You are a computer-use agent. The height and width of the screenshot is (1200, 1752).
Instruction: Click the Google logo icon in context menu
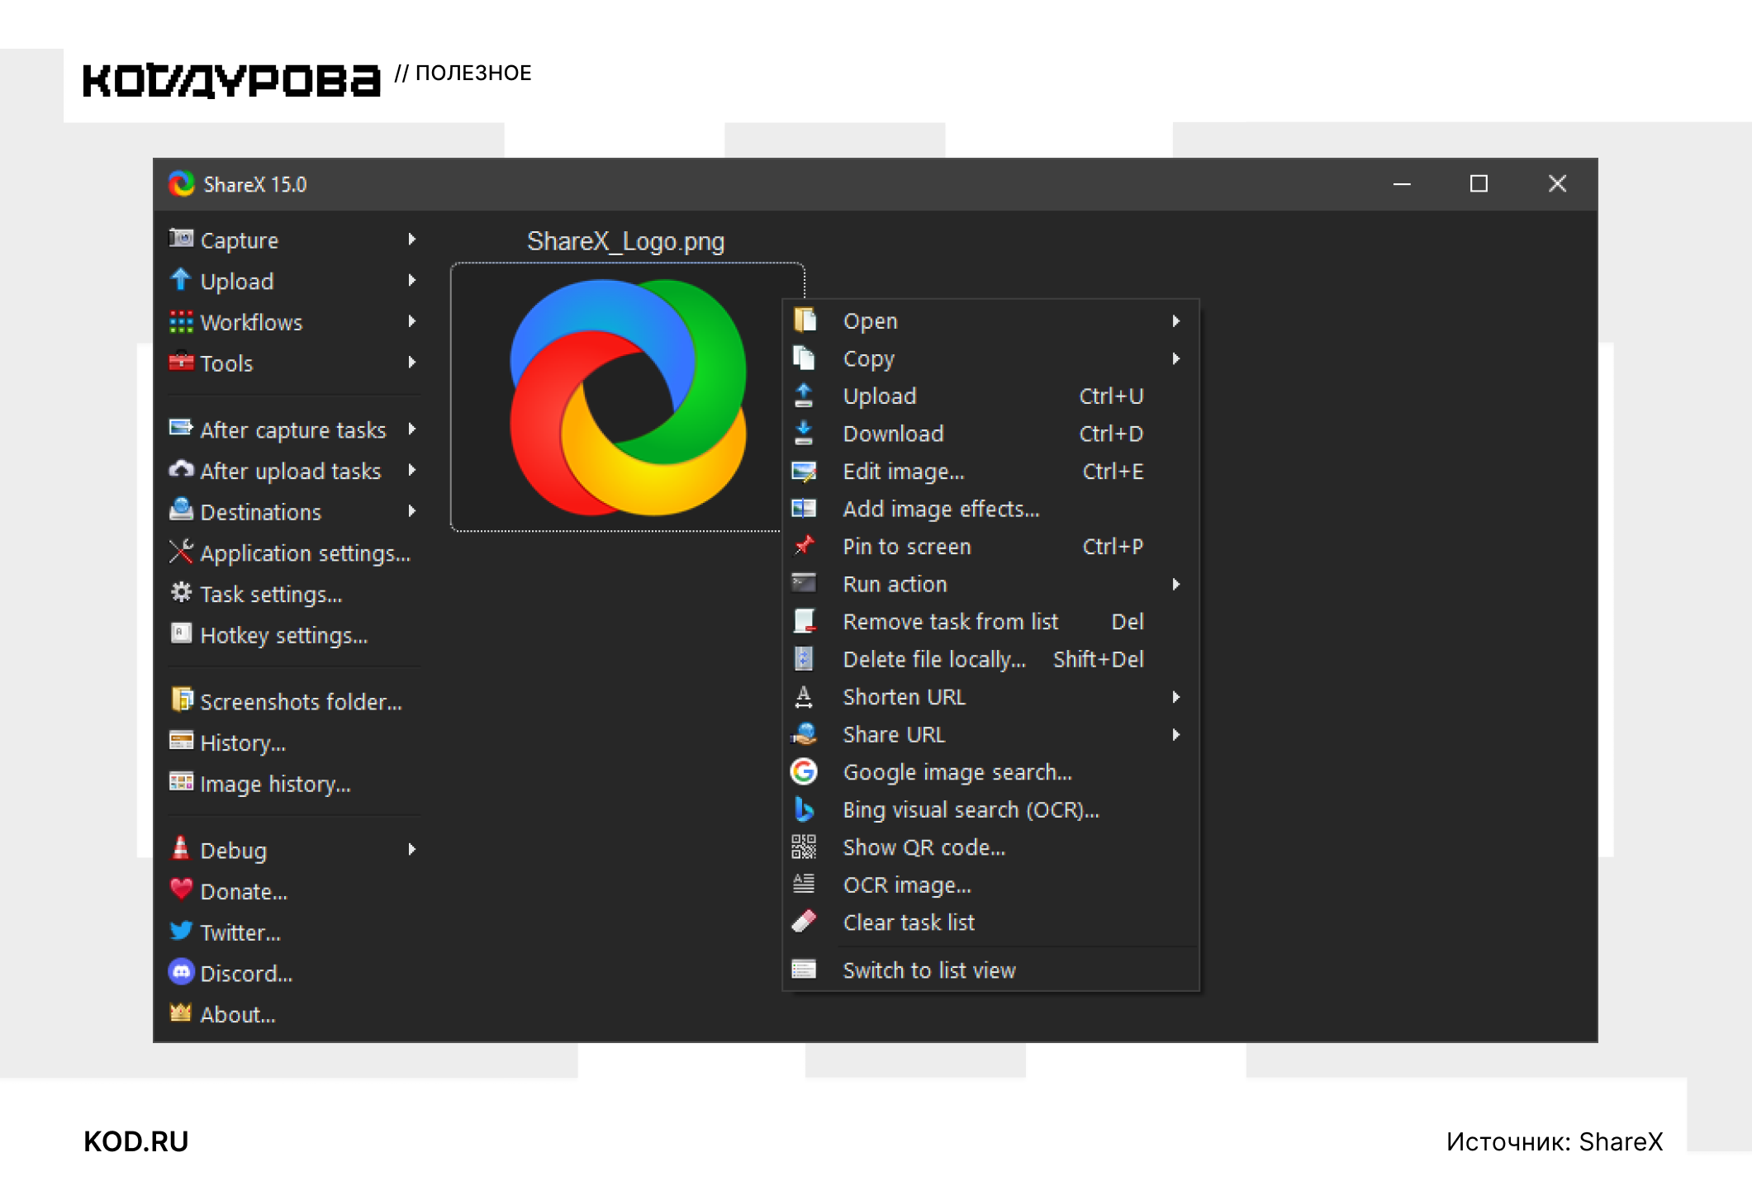pos(804,771)
